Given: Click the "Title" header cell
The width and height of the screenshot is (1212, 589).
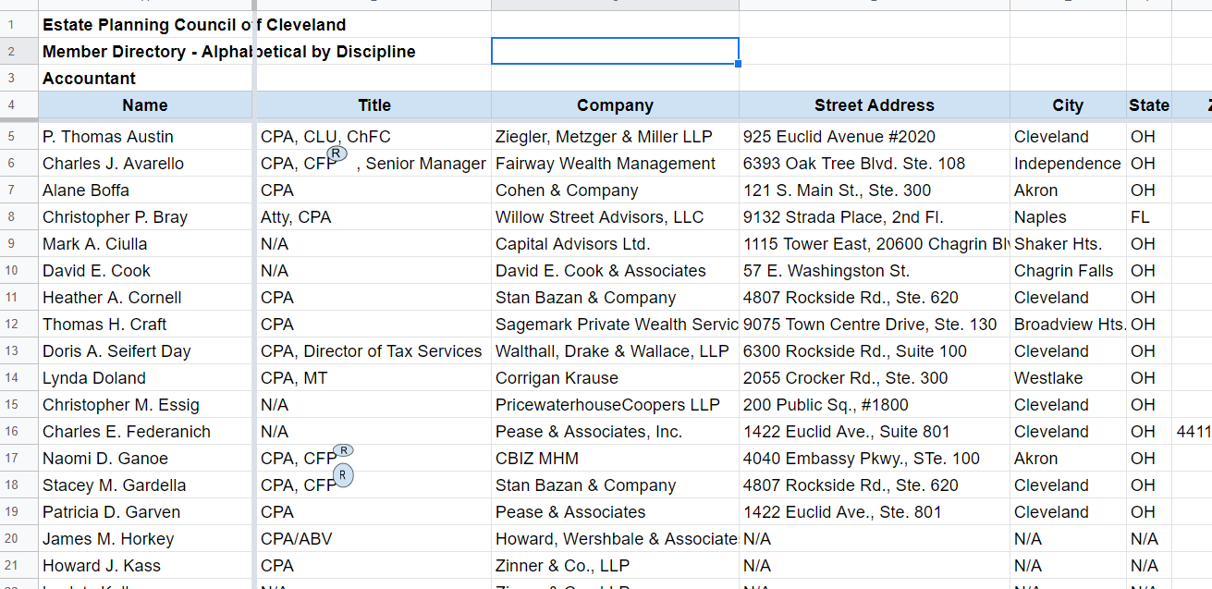Looking at the screenshot, I should [374, 105].
